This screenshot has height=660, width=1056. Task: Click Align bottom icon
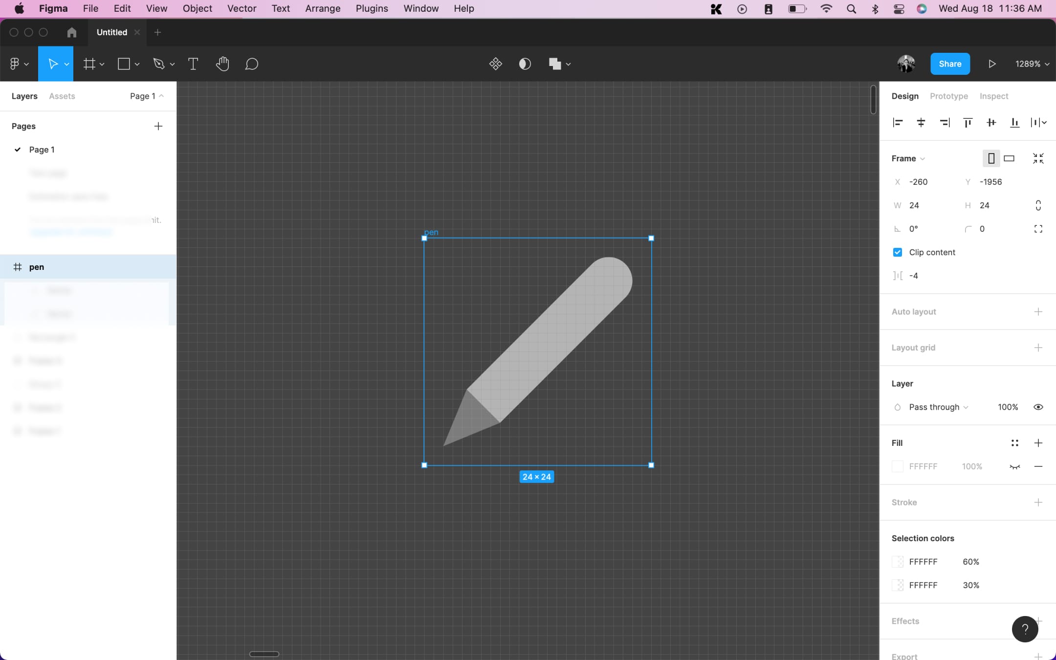(x=1015, y=123)
